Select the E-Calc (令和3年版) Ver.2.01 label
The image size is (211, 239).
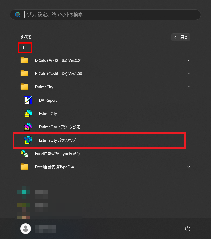click(x=58, y=60)
